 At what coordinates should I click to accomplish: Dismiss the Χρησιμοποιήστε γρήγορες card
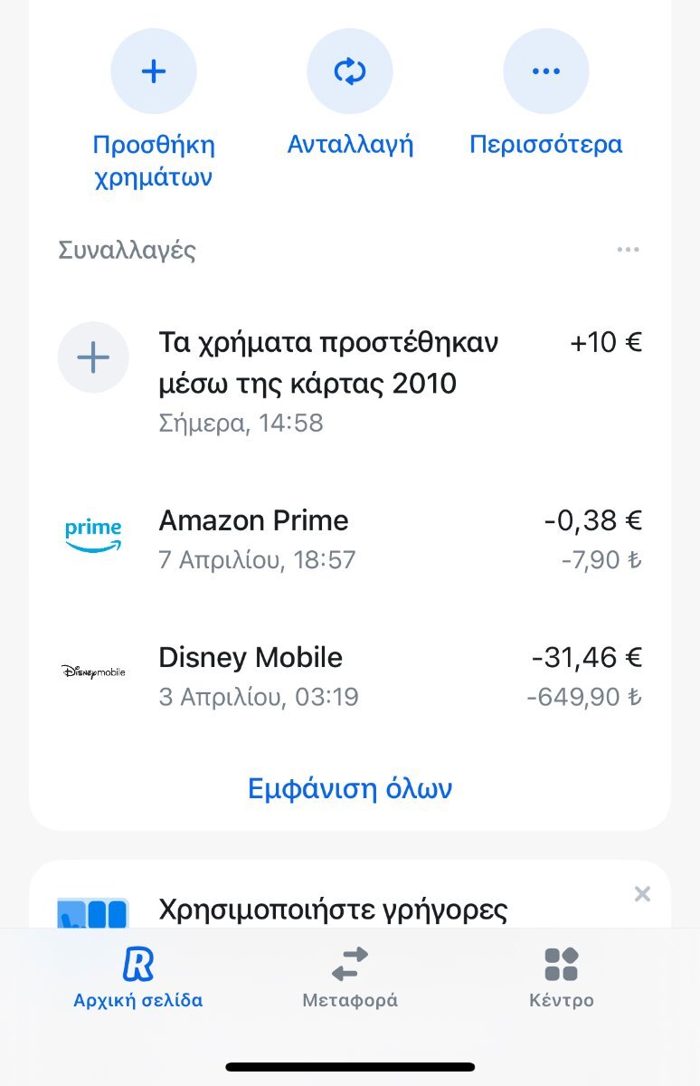coord(642,894)
